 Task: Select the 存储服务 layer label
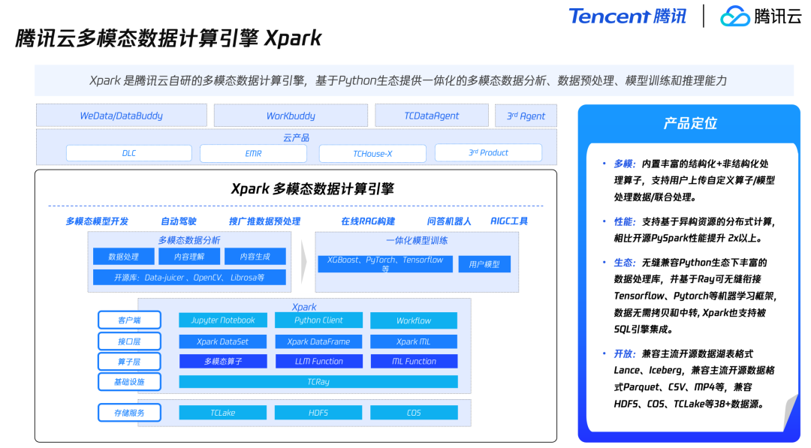click(x=129, y=413)
